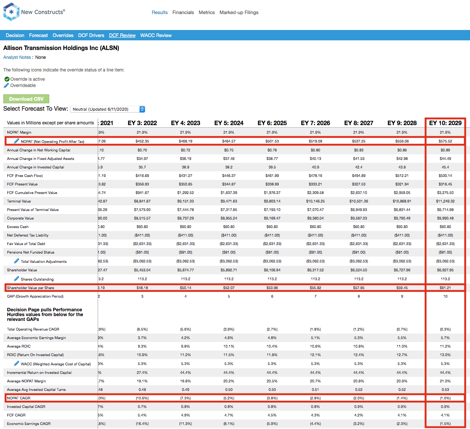Screen dimensions: 470x429
Task: Click the 'EY 10: 2029' column header
Action: pyautogui.click(x=445, y=123)
